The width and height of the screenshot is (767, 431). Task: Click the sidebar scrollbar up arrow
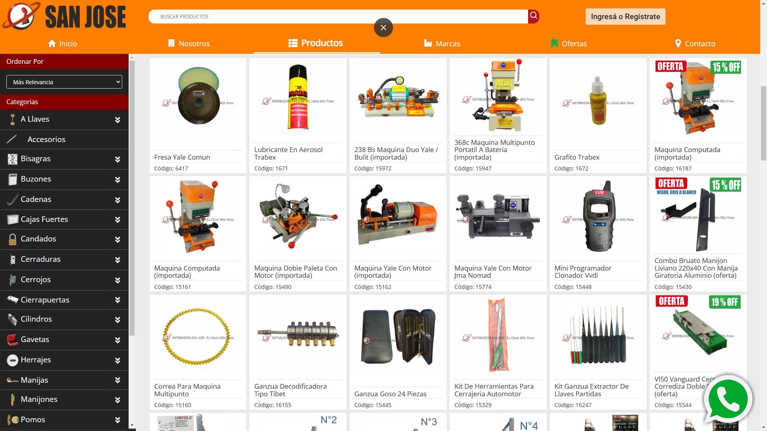click(x=132, y=57)
